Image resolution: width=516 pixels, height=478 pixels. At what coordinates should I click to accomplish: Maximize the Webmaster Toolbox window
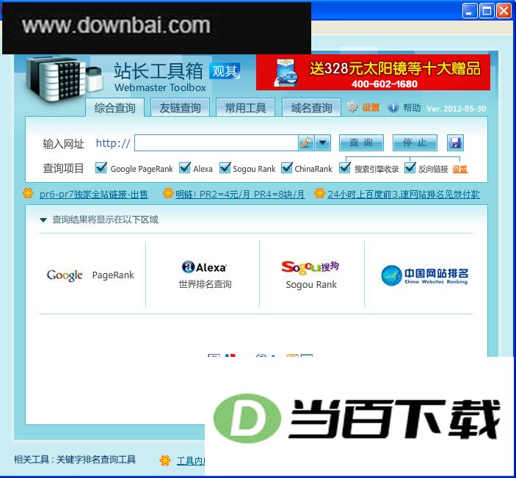[487, 10]
